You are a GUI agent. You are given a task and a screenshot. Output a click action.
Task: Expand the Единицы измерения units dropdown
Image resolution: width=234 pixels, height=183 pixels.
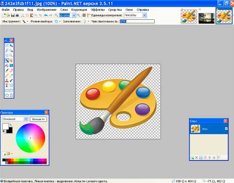coord(144,15)
